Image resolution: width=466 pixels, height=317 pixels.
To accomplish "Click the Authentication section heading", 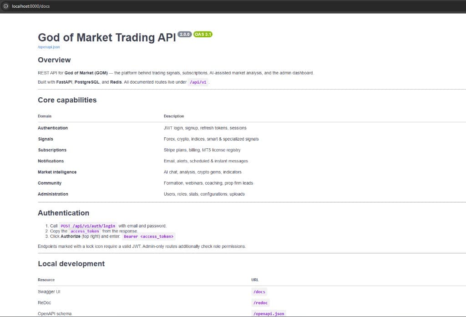I will (63, 213).
